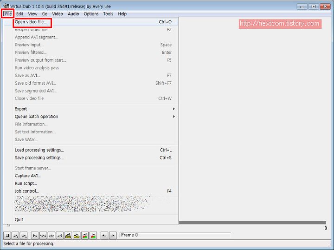Go to the next keyframe
The height and width of the screenshot is (250, 334).
click(x=77, y=236)
